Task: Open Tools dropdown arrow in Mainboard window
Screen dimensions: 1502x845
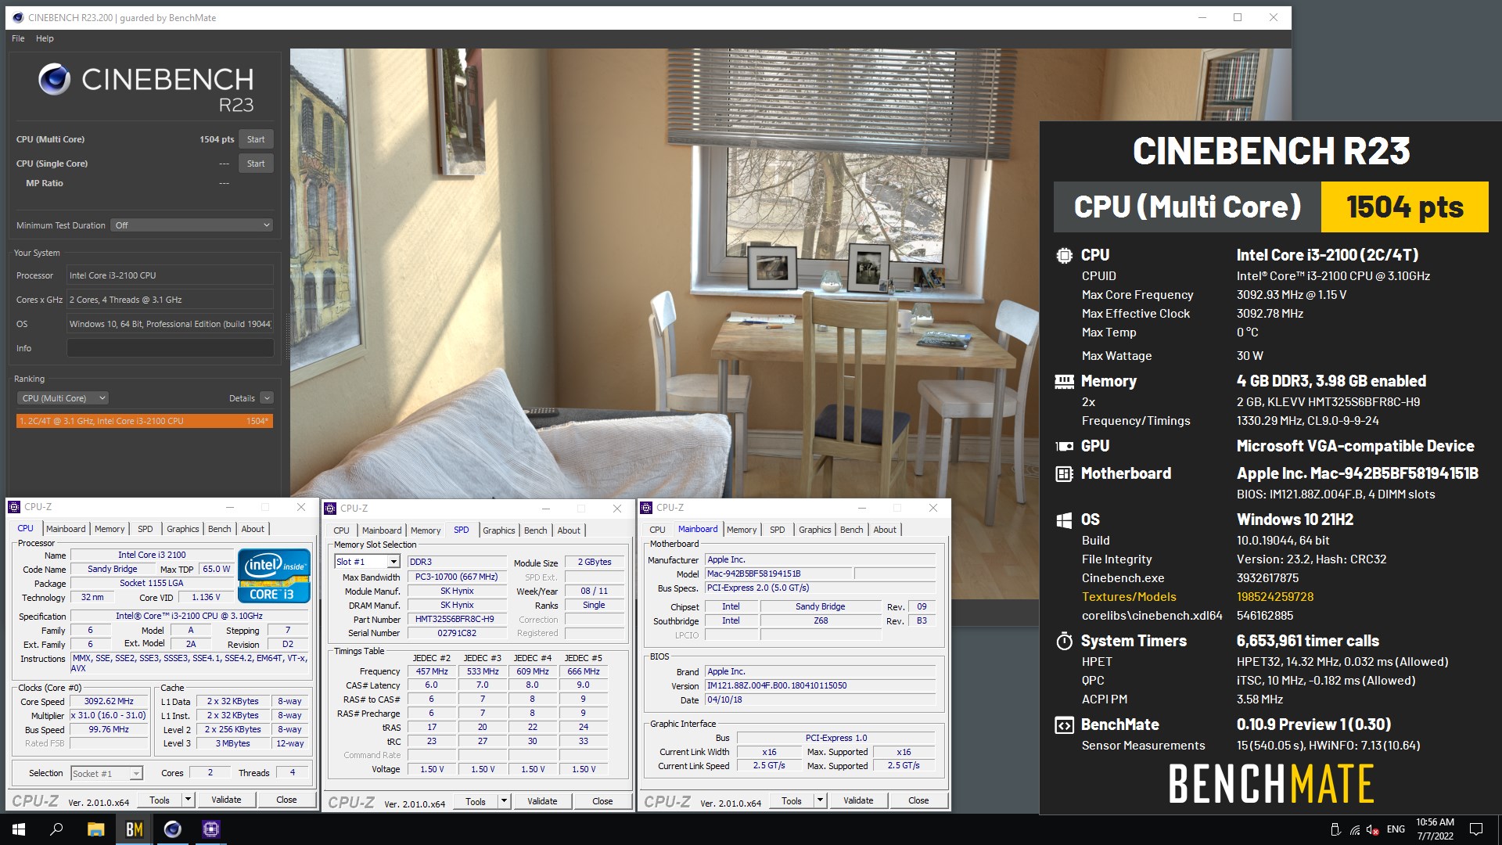Action: click(820, 800)
